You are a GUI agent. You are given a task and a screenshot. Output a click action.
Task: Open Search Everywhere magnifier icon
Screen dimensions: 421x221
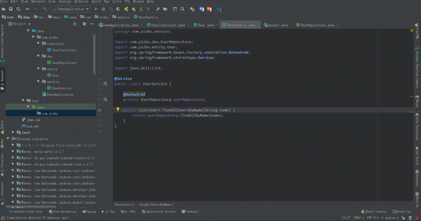coord(182,9)
